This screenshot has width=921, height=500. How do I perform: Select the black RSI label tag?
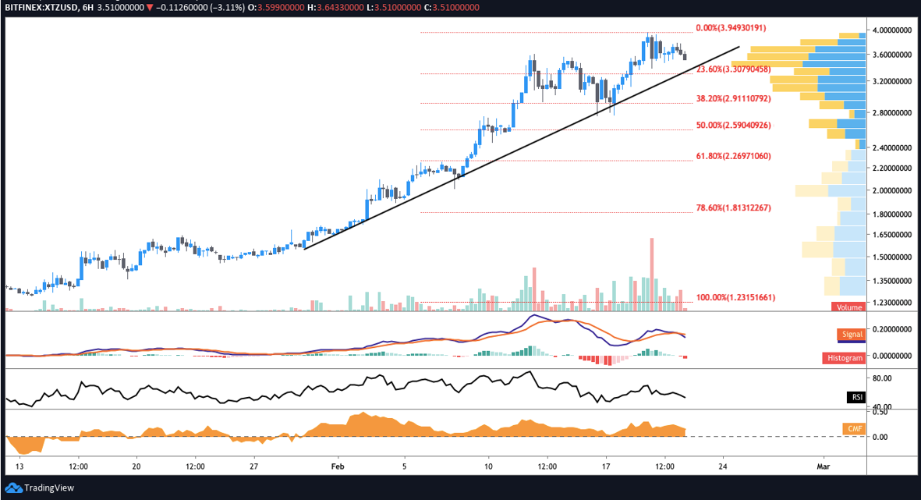pos(856,397)
